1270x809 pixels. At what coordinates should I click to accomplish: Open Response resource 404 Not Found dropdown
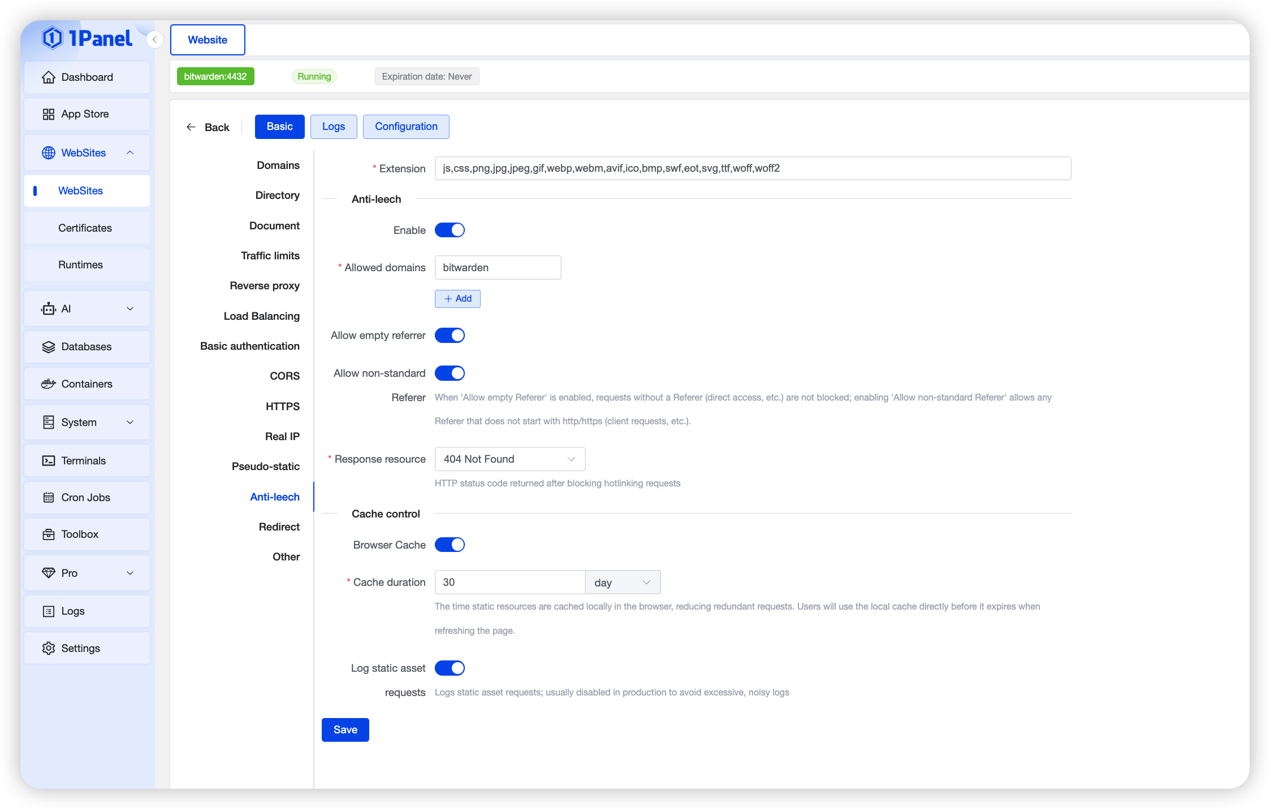pyautogui.click(x=509, y=459)
